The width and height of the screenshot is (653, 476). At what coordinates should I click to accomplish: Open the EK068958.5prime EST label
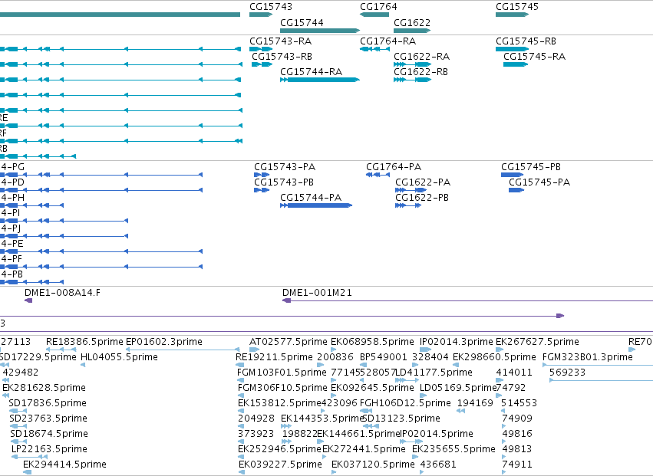[x=372, y=342]
